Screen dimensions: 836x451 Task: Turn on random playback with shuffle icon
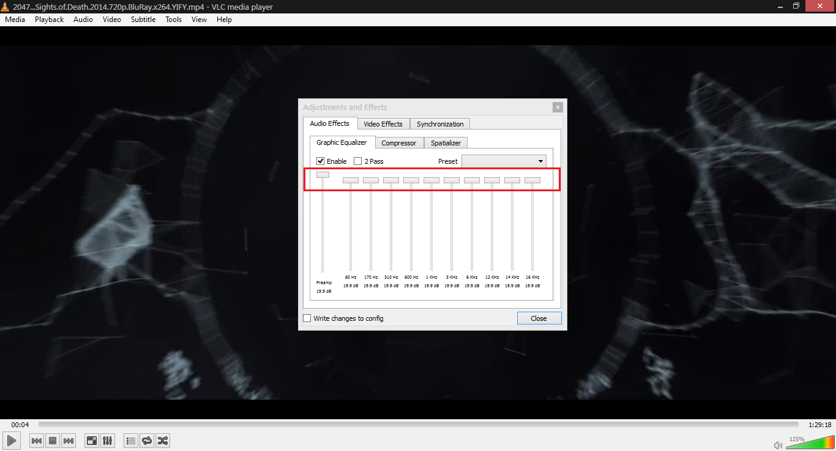(x=162, y=440)
